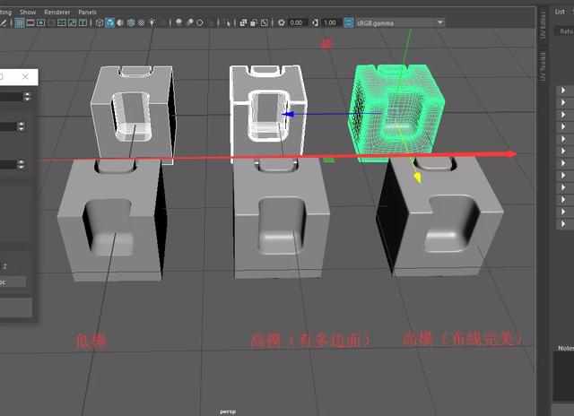Open the Renderer menu
The image size is (574, 416).
(57, 13)
